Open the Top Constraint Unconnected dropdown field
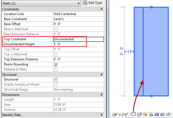The image size is (173, 118). [79, 39]
